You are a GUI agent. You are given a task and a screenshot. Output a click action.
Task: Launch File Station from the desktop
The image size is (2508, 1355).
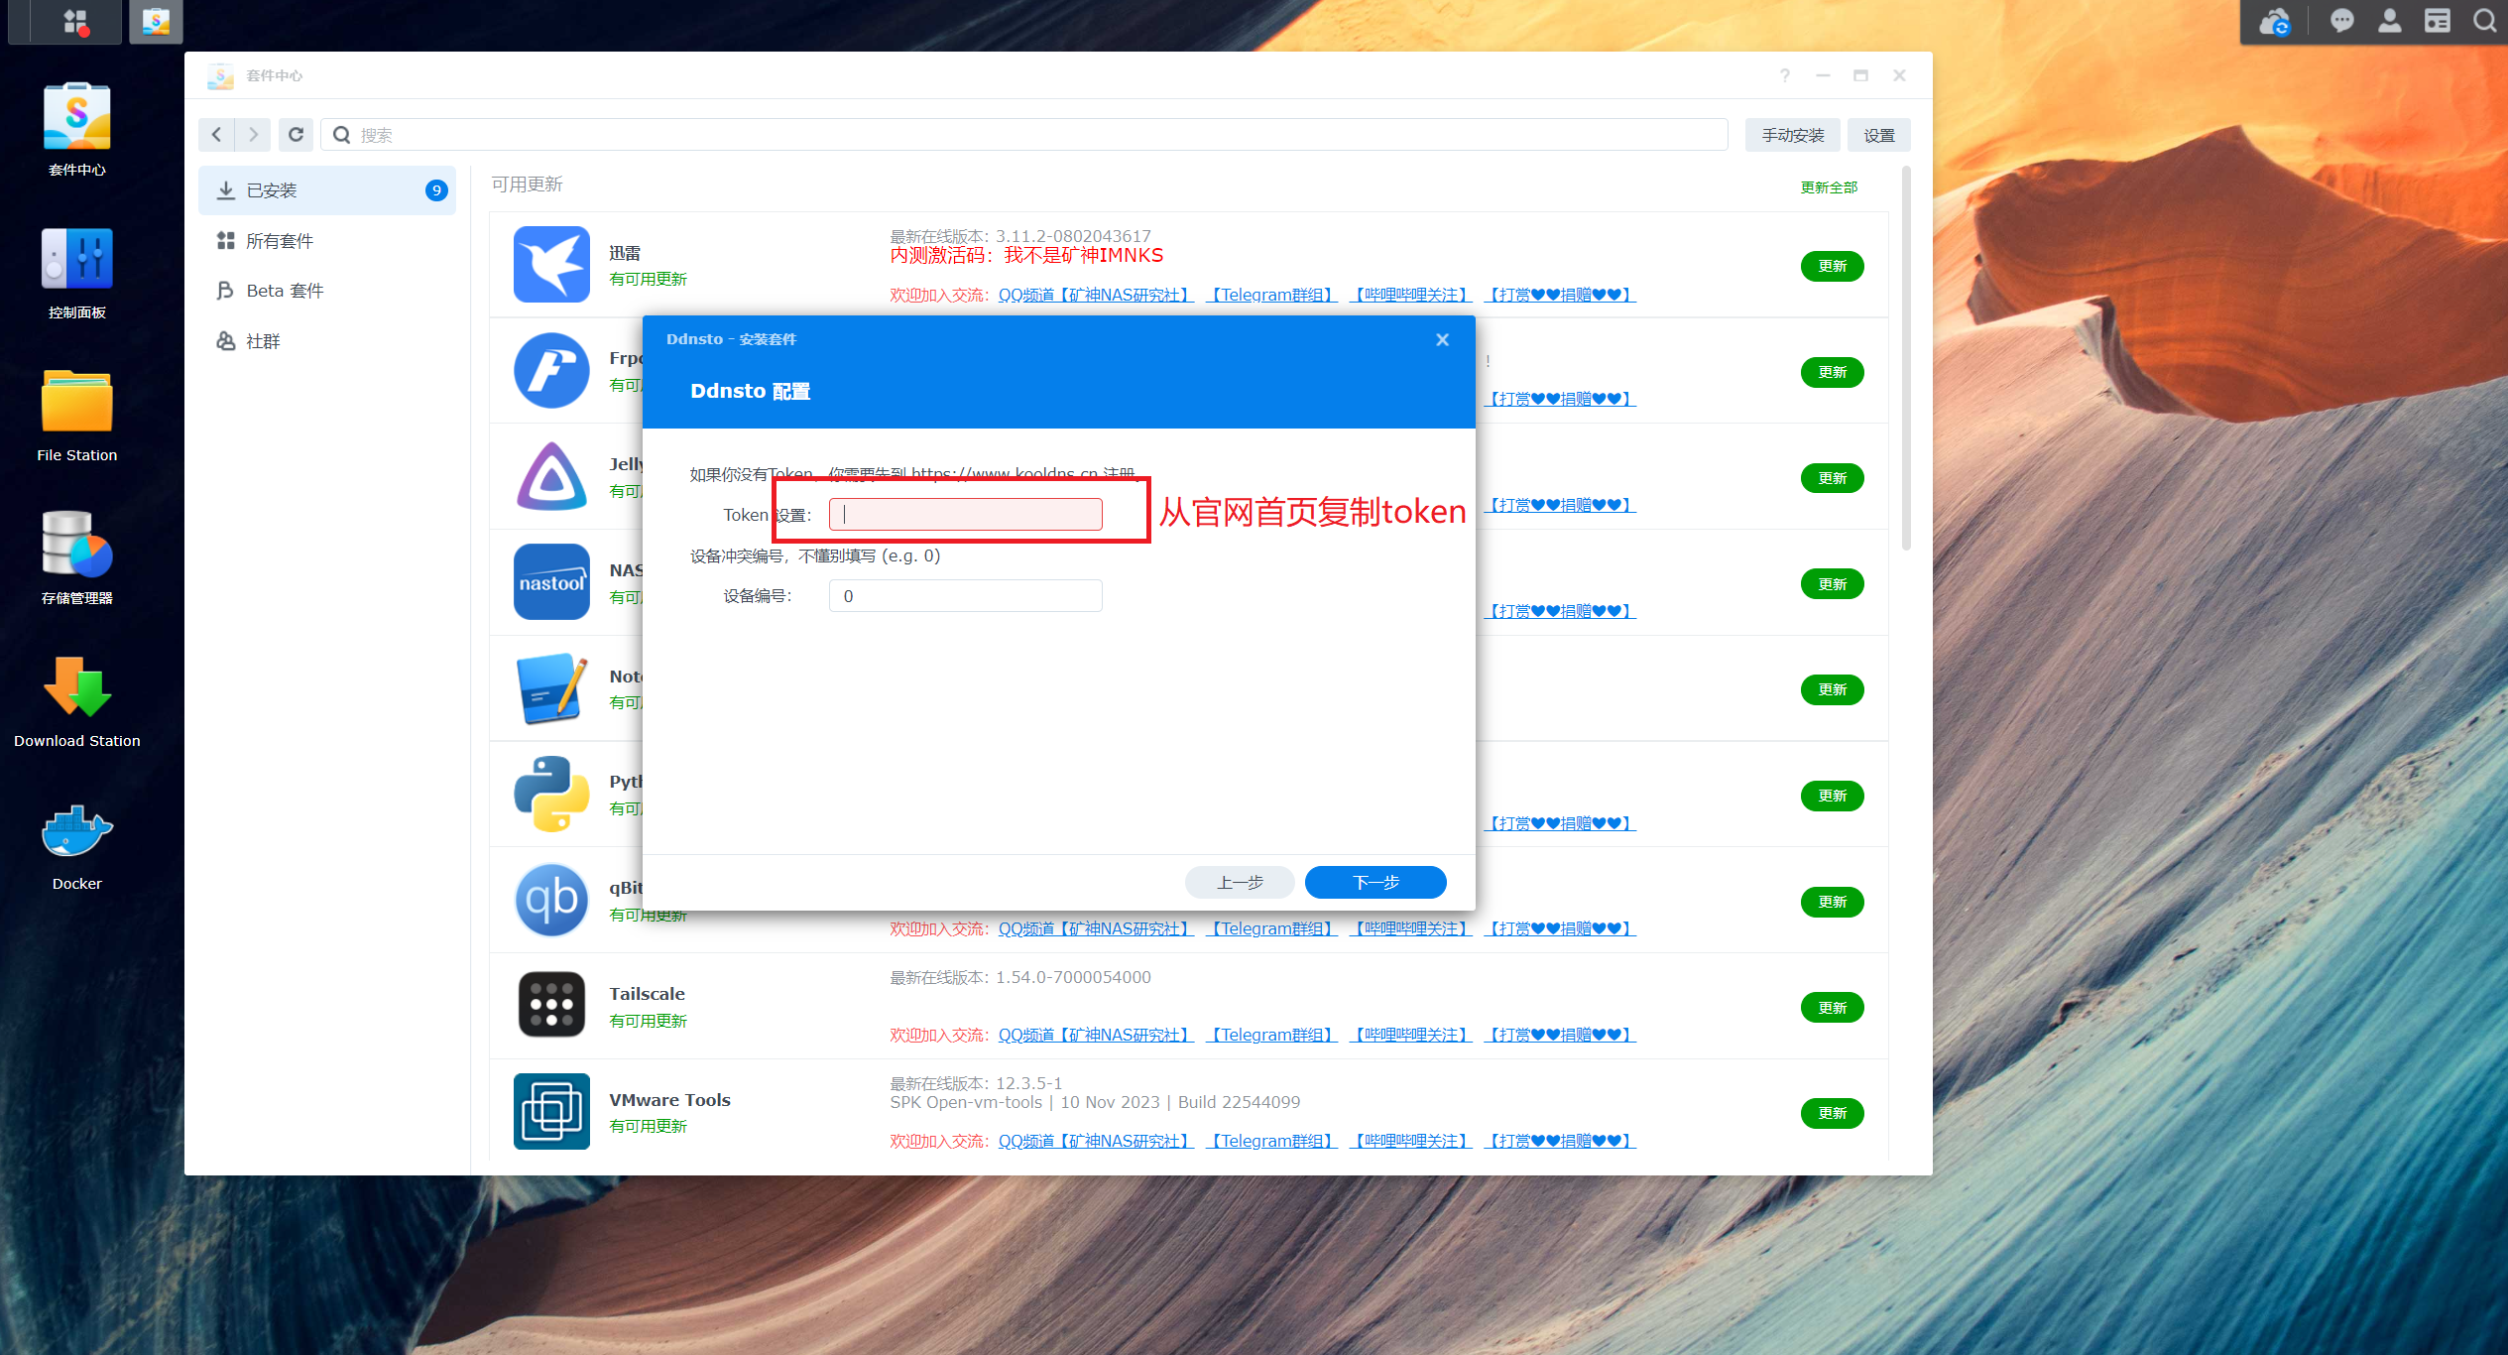[76, 403]
